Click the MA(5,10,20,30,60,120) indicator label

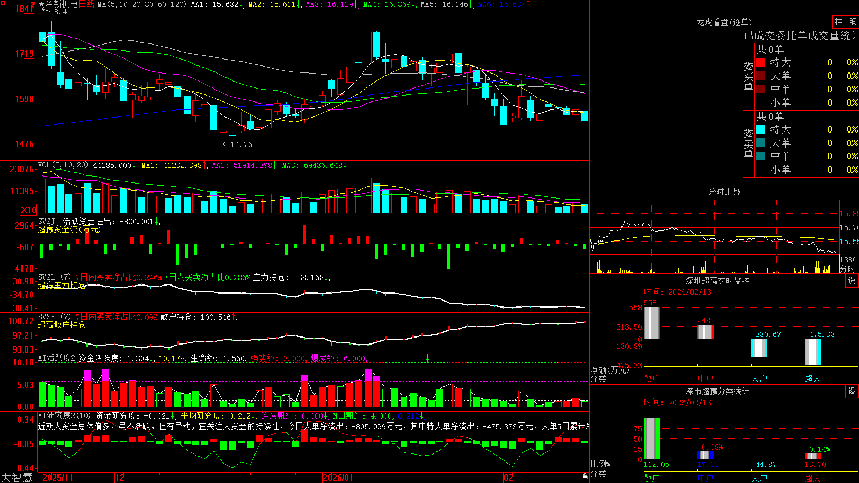142,4
